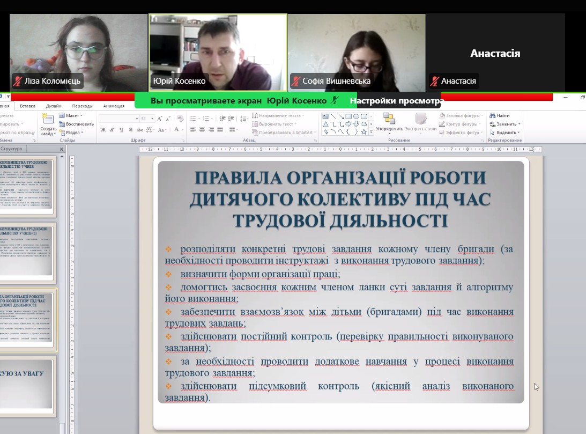
Task: Open the Раздел (Section) button
Action: (72, 133)
